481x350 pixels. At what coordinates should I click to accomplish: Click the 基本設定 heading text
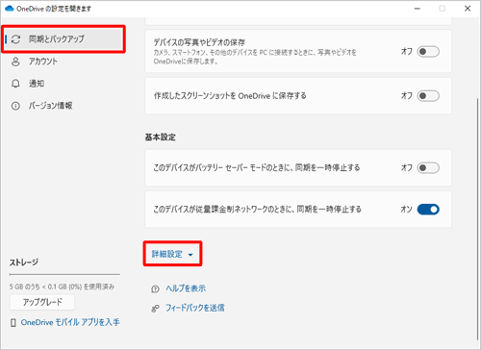161,137
